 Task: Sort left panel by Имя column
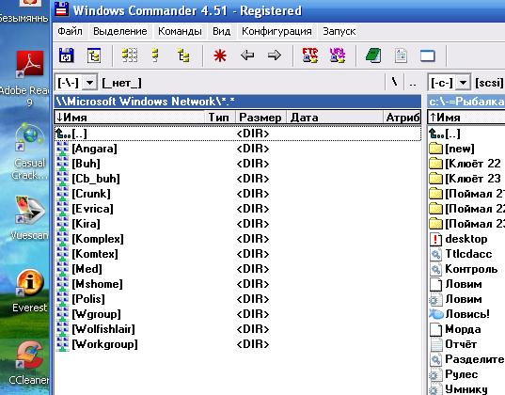tap(130, 118)
